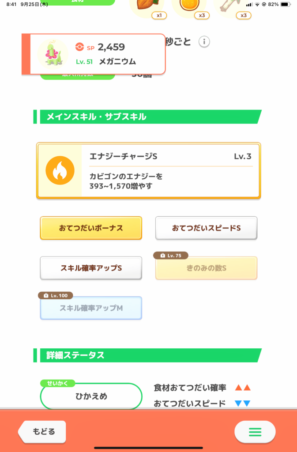Tap the locked きのみの数S sub skill
The height and width of the screenshot is (452, 297).
(x=206, y=268)
